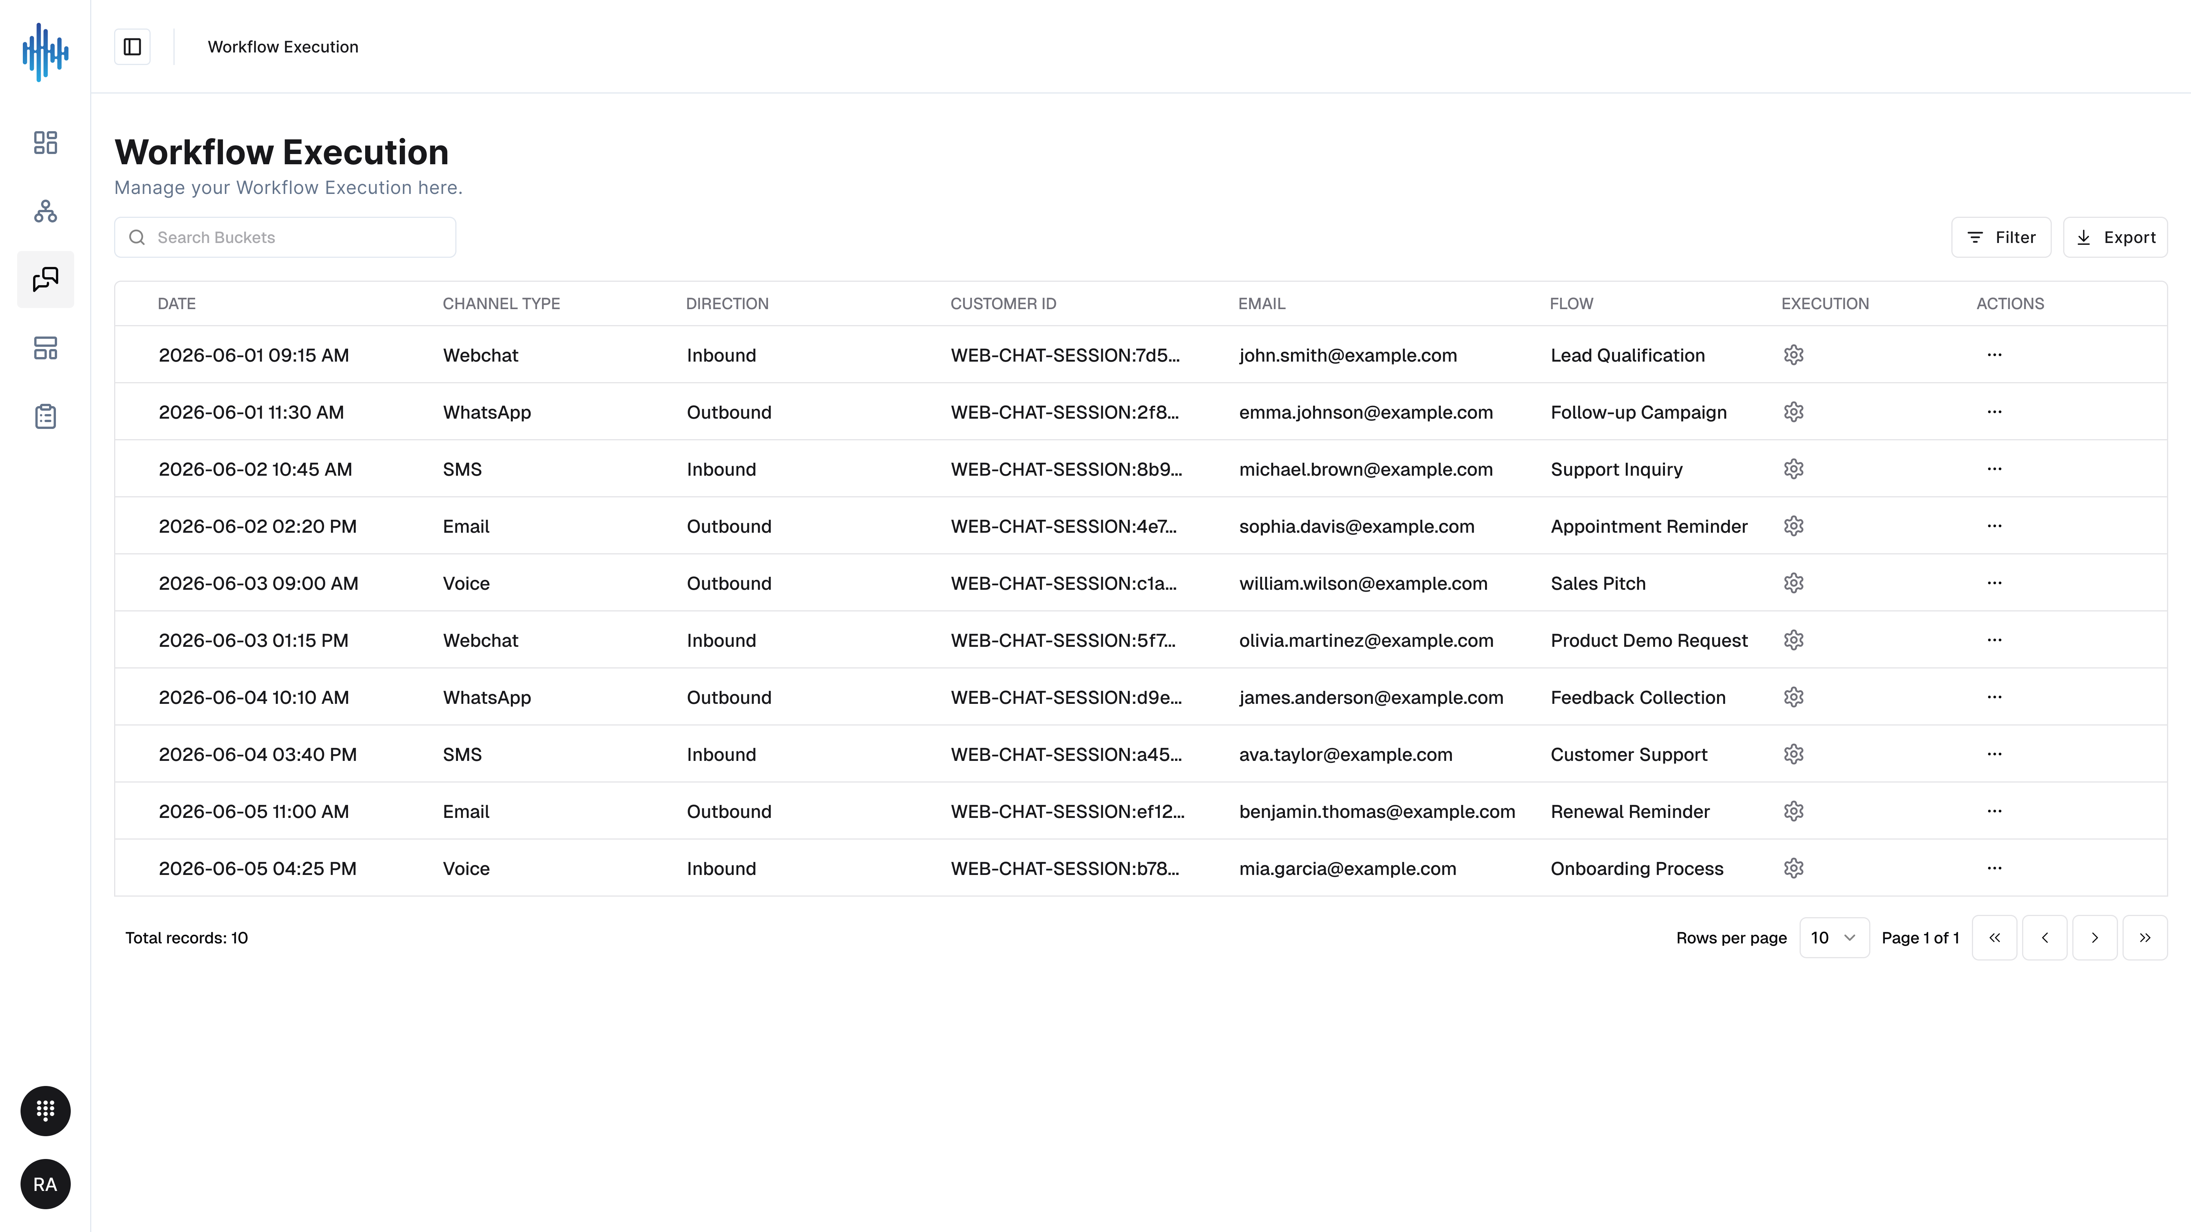Open the dialpad button
Image resolution: width=2191 pixels, height=1232 pixels.
tap(45, 1110)
